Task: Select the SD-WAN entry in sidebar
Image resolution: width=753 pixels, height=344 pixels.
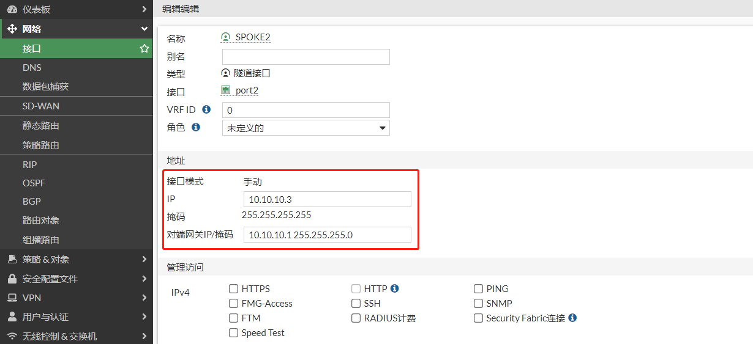Action: (41, 106)
